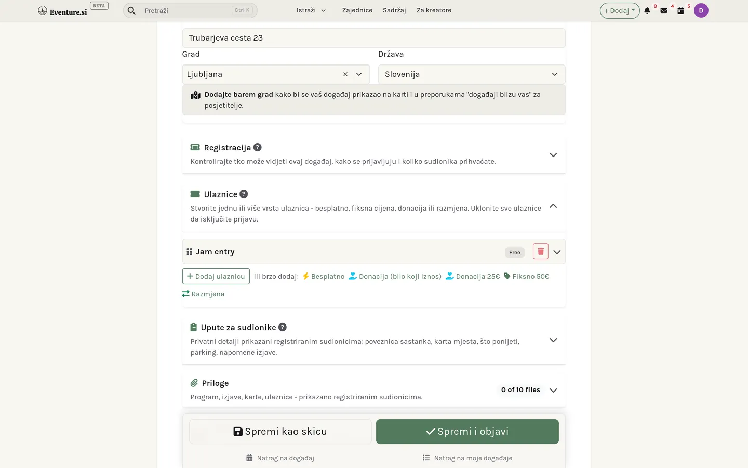The height and width of the screenshot is (468, 748).
Task: Open Za kreatore page
Action: [434, 10]
